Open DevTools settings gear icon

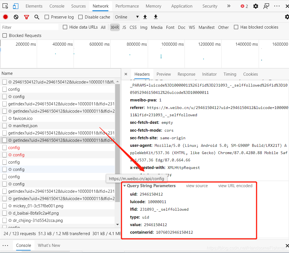256,6
